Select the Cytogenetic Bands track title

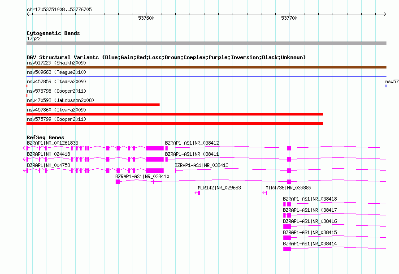point(53,33)
